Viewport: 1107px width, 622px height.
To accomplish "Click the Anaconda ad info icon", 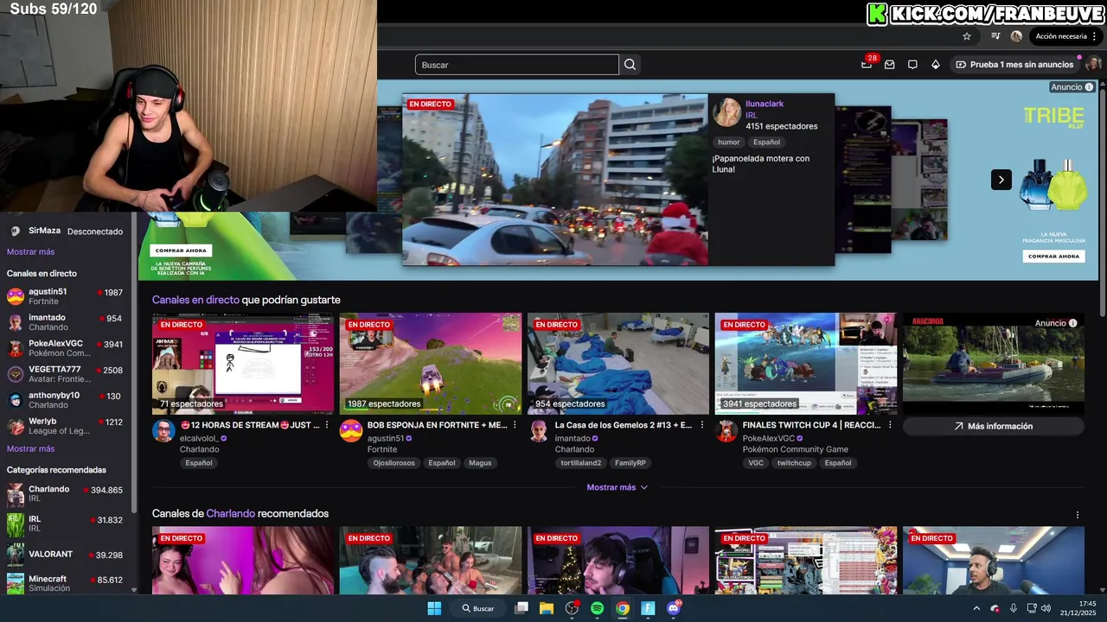I will [1072, 323].
